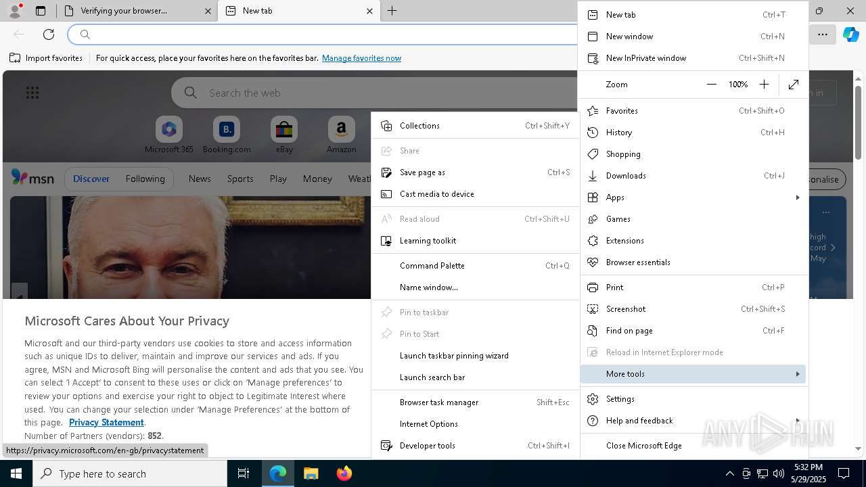
Task: Open the Booking.com quick link
Action: tap(227, 135)
